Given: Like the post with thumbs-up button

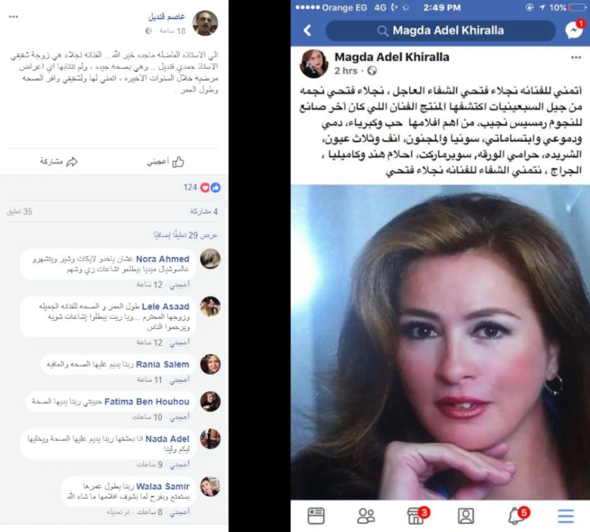Looking at the screenshot, I should [x=165, y=162].
